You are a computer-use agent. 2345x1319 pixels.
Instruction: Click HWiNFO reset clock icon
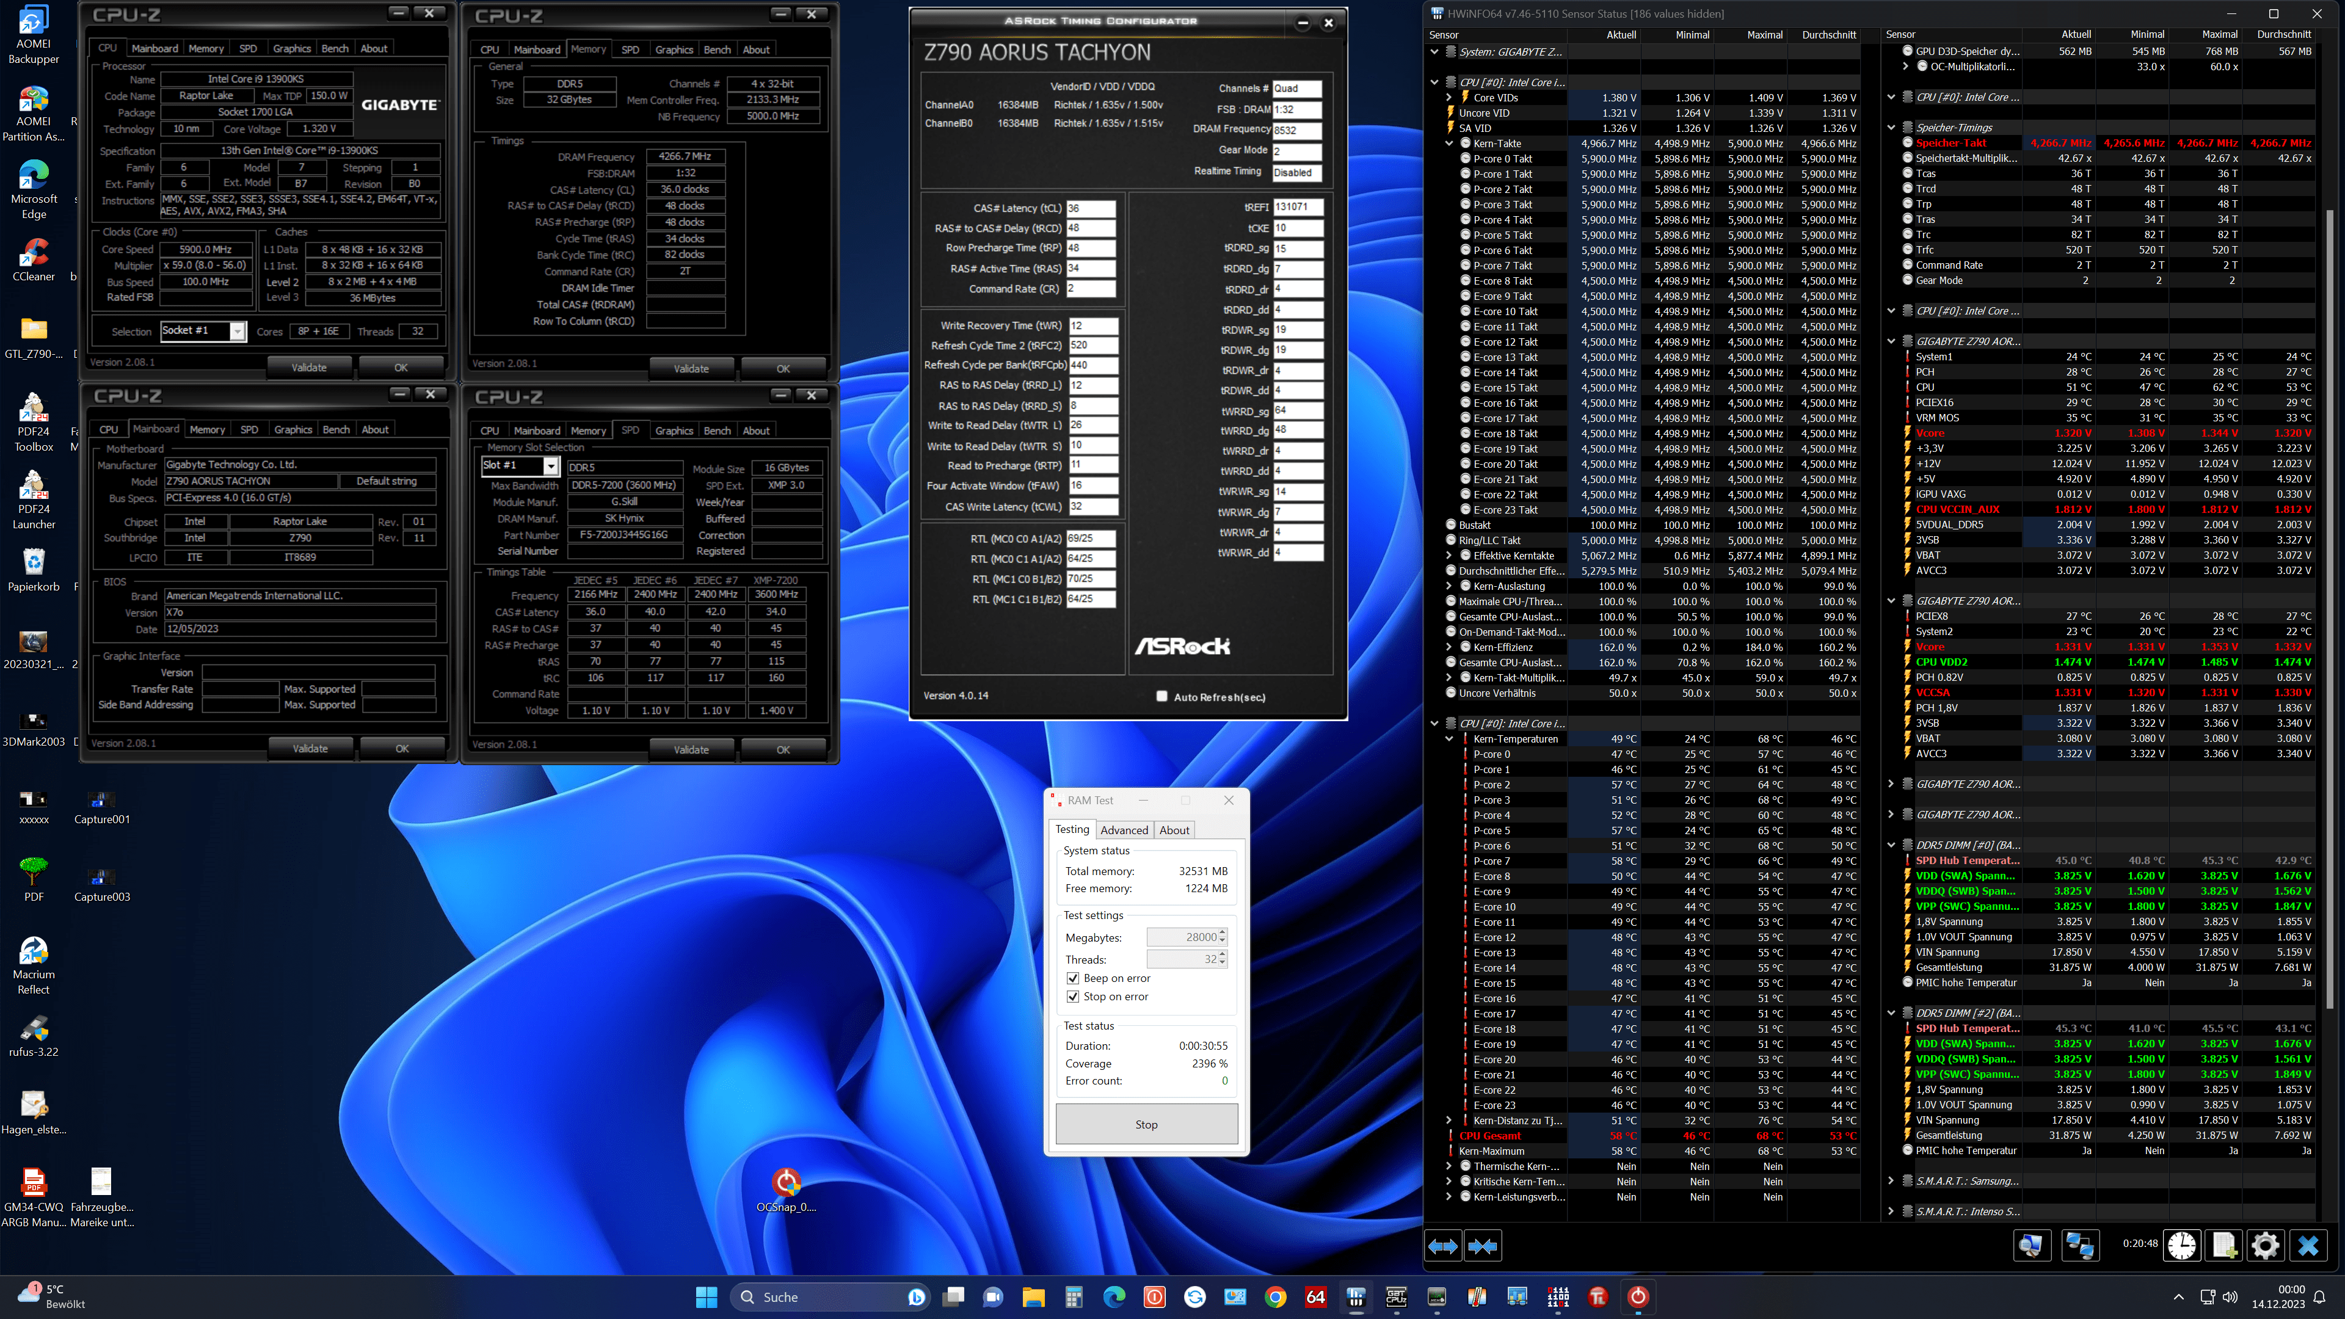point(2182,1245)
